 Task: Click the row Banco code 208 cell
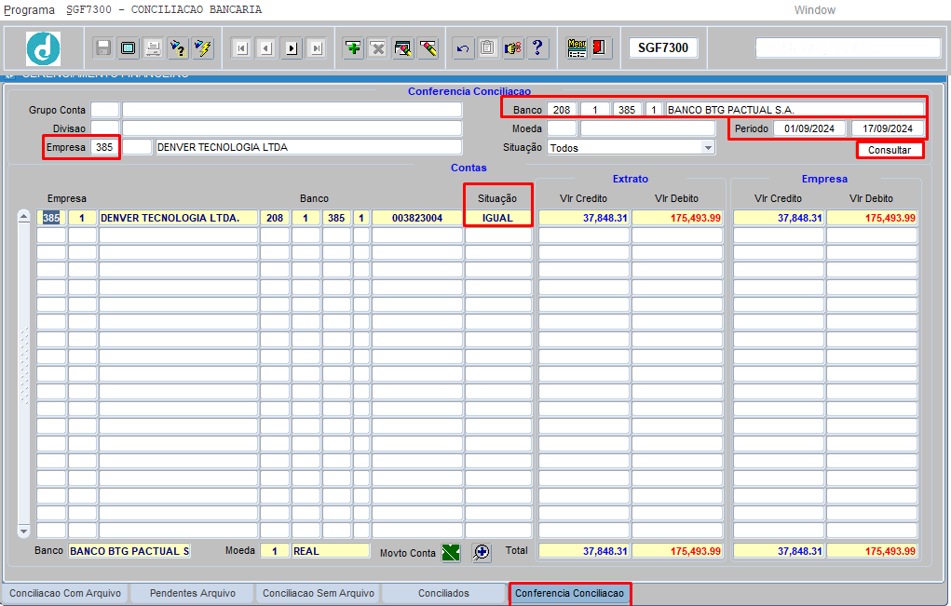coord(275,218)
